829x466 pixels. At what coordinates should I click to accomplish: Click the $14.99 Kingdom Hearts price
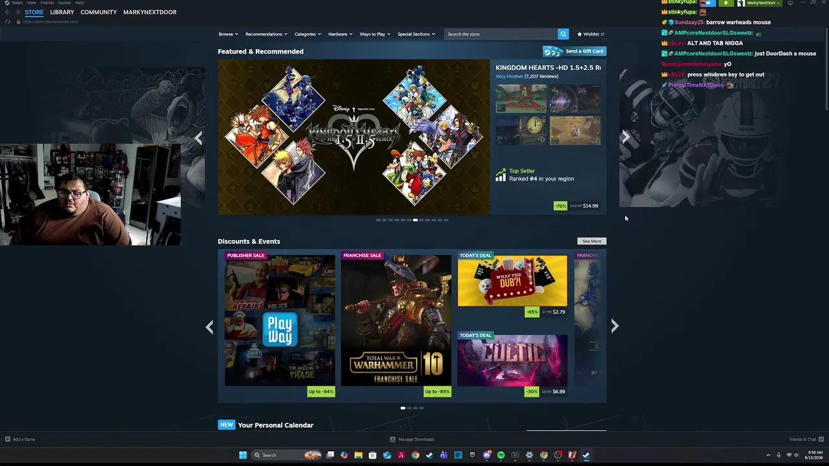coord(591,206)
